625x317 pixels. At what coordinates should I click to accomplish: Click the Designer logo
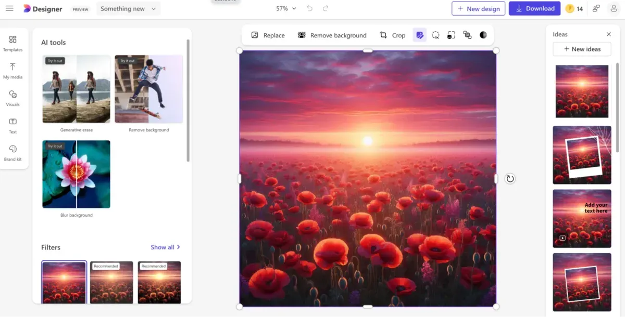click(43, 9)
